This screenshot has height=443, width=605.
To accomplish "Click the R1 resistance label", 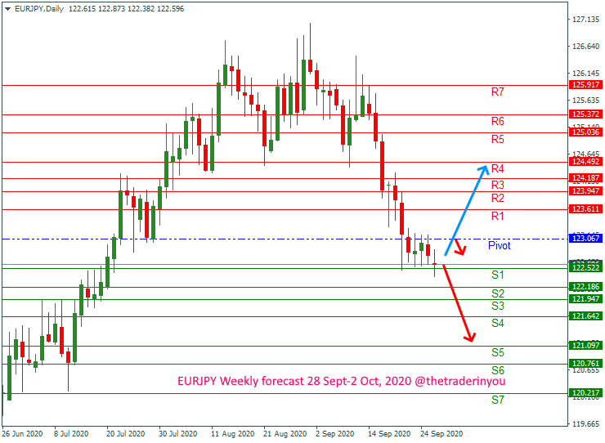I will pyautogui.click(x=497, y=216).
